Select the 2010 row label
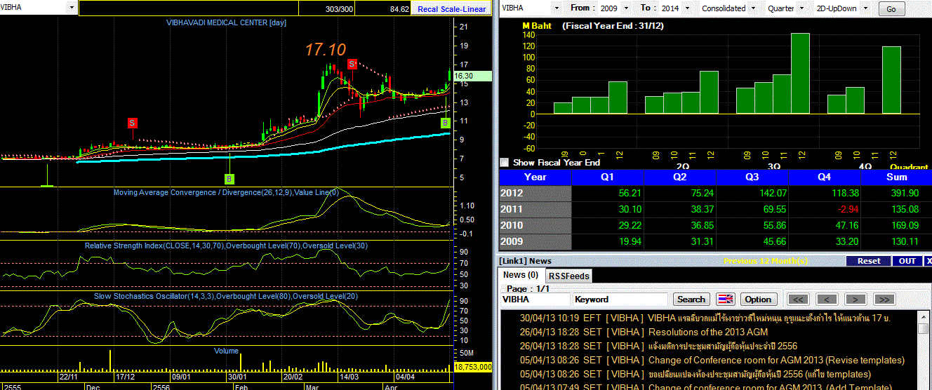932x390 pixels. tap(535, 225)
